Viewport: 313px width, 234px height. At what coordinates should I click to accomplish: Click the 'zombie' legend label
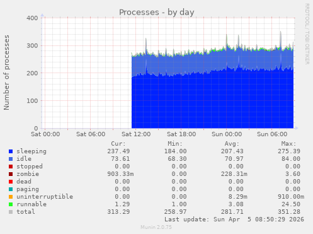click(28, 174)
